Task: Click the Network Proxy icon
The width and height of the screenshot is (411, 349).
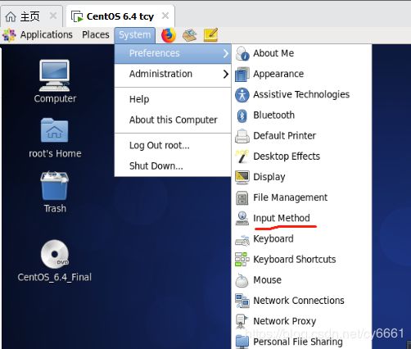Action: pyautogui.click(x=242, y=321)
